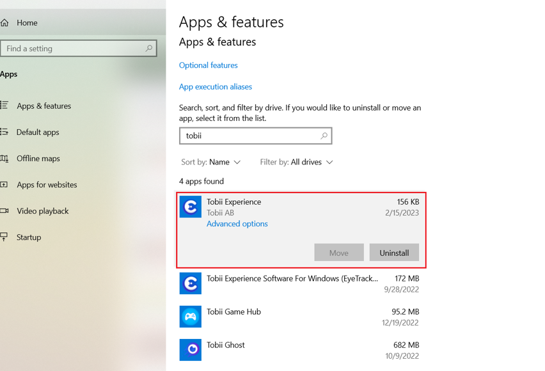
Task: Open the Sort by Name dropdown
Action: pos(211,162)
